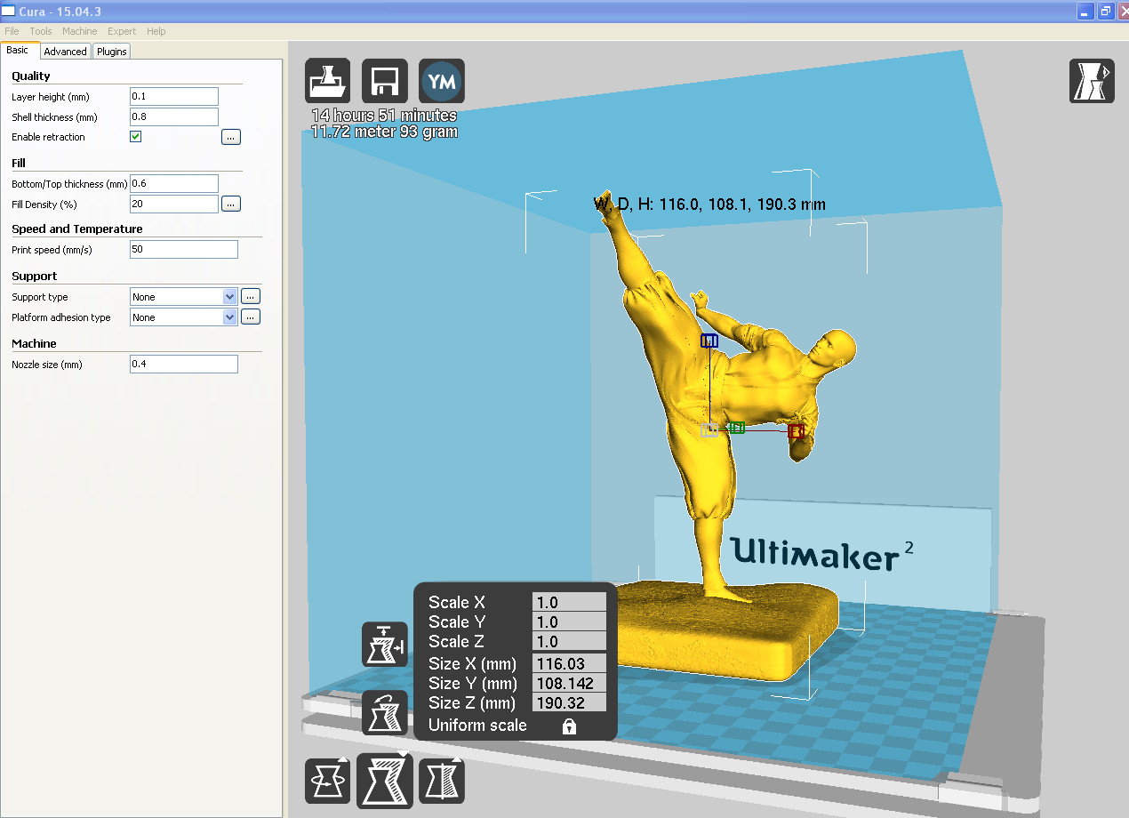Click the Print speed input field
This screenshot has height=818, width=1129.
pos(184,249)
